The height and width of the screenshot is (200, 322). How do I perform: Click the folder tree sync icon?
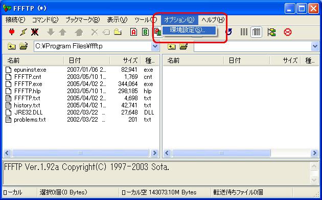click(271, 32)
